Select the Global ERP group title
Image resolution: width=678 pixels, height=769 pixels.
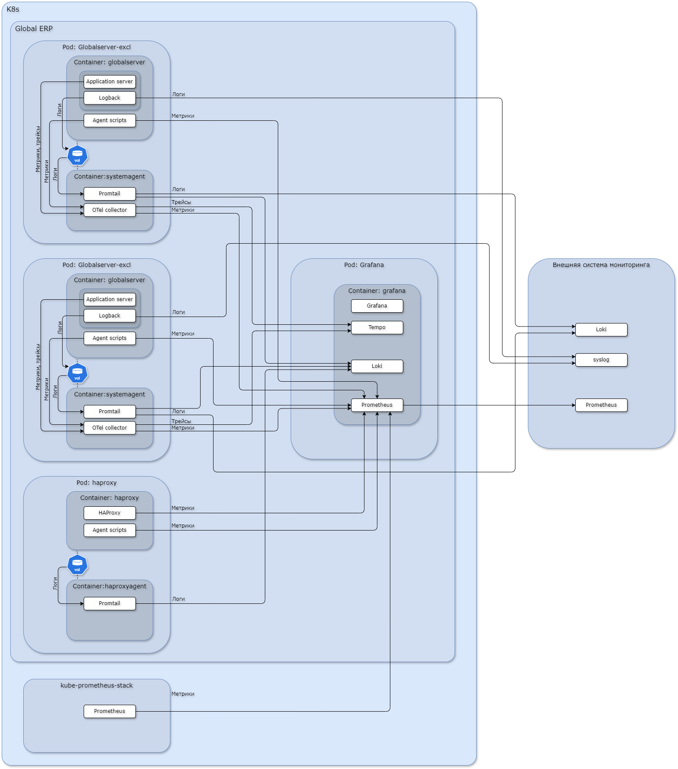(34, 28)
